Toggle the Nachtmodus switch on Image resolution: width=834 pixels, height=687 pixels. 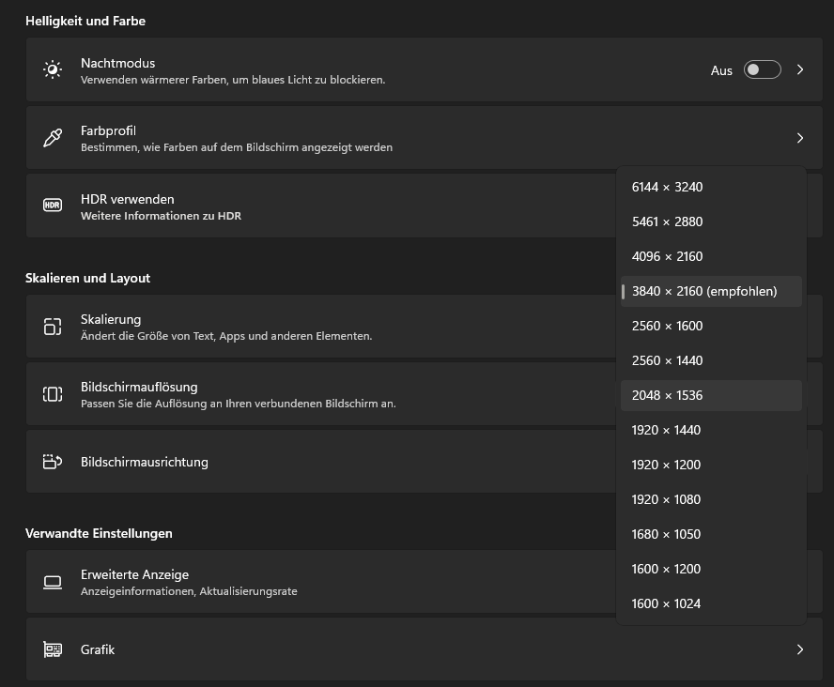click(x=762, y=70)
